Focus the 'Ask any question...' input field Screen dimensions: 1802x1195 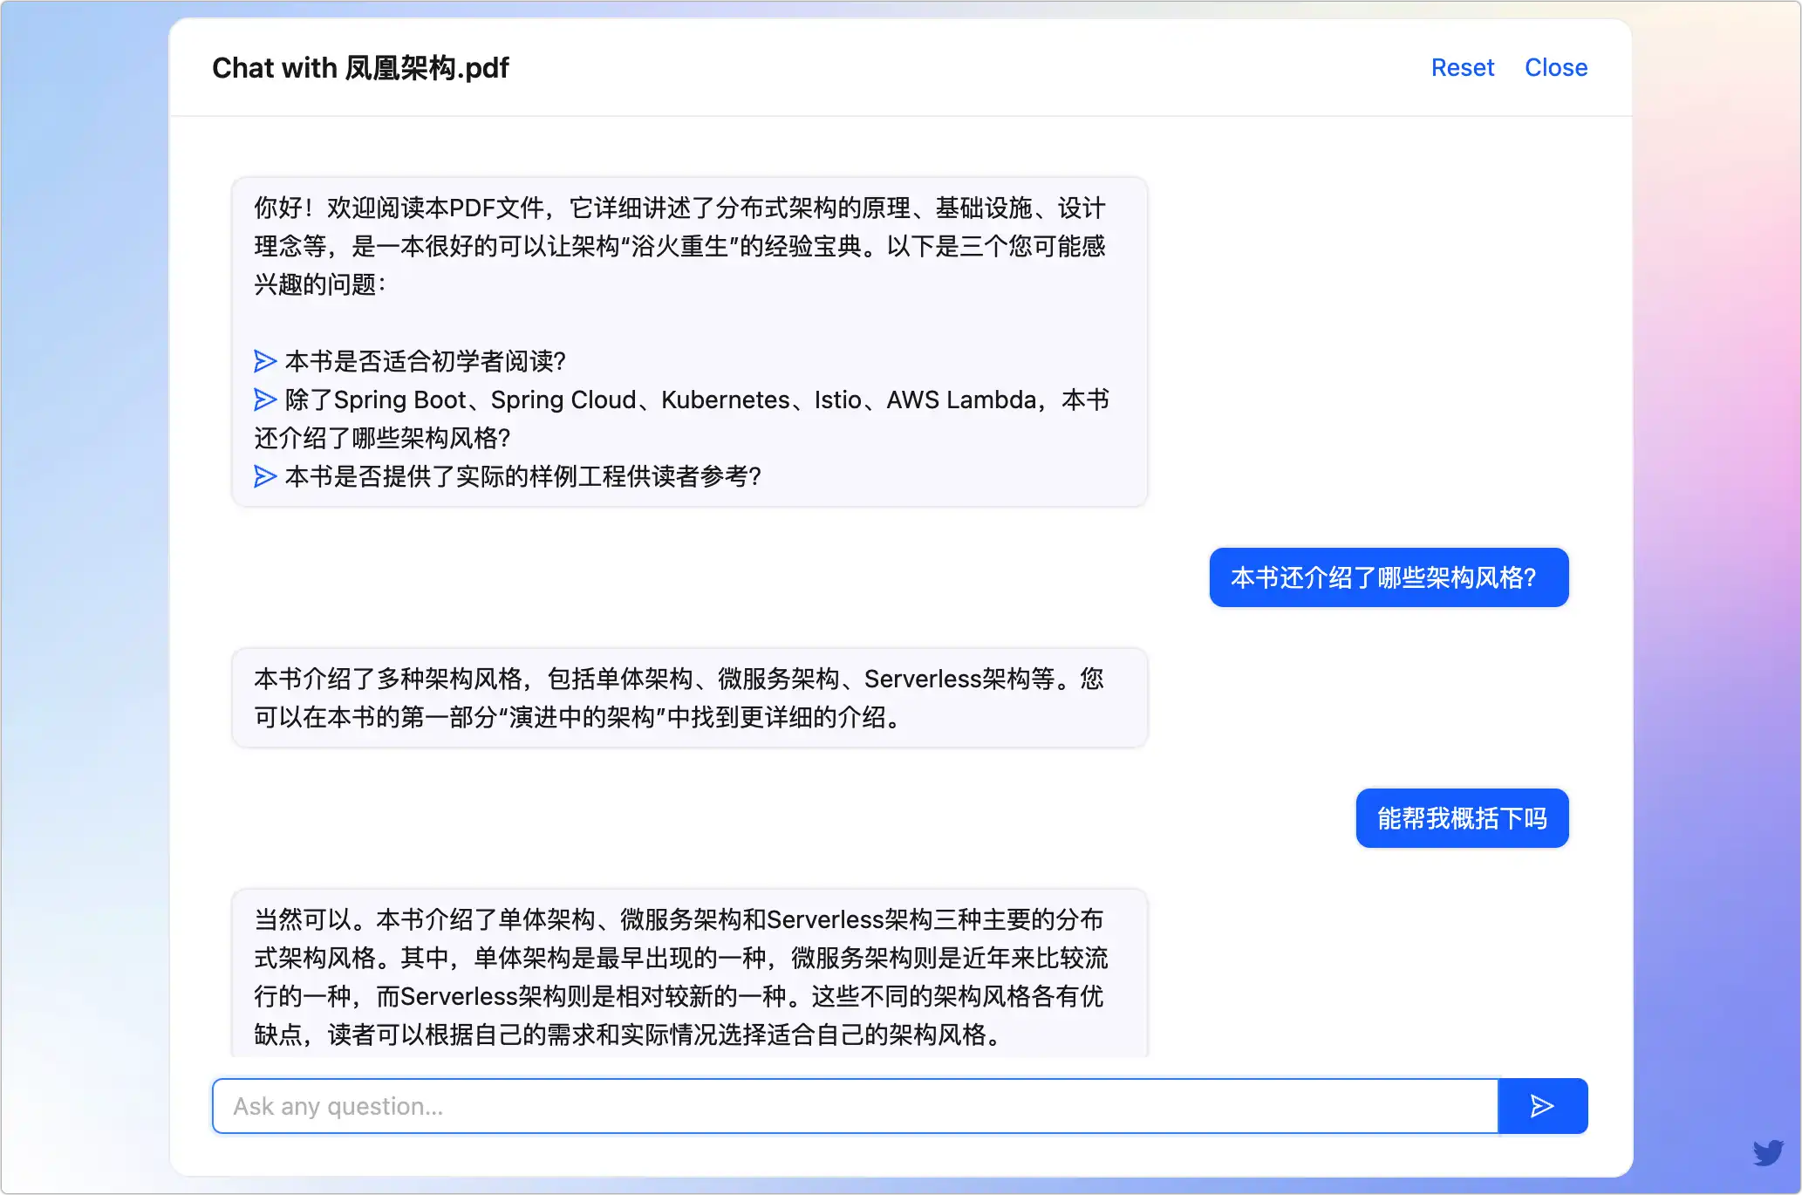click(x=855, y=1106)
